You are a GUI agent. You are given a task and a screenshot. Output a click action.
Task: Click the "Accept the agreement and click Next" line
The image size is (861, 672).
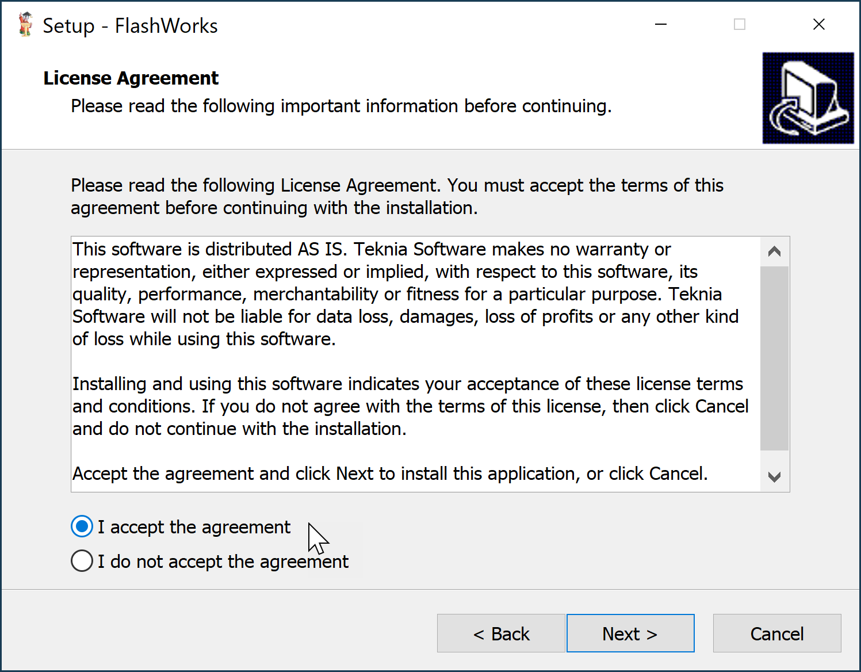390,474
